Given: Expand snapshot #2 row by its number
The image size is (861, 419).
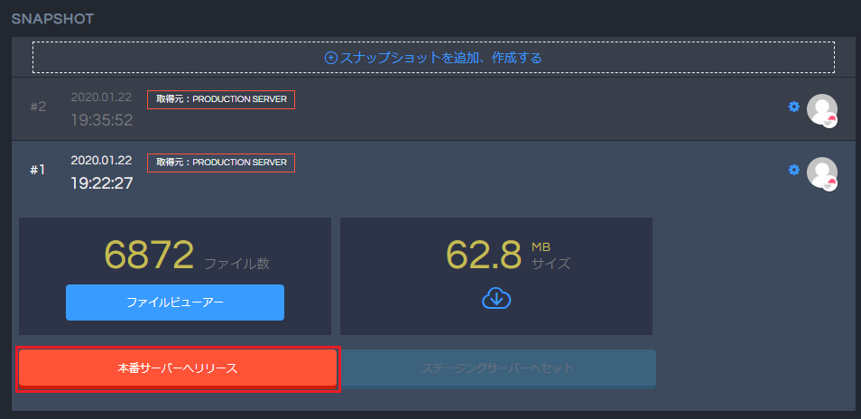Looking at the screenshot, I should [x=38, y=107].
